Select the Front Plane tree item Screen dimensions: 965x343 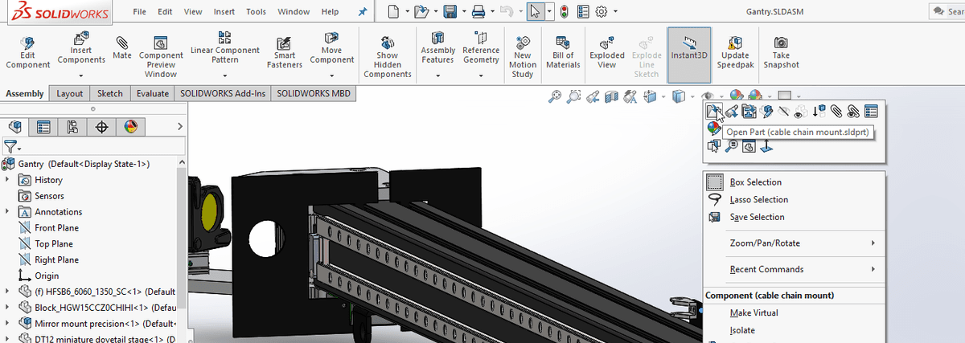point(56,228)
